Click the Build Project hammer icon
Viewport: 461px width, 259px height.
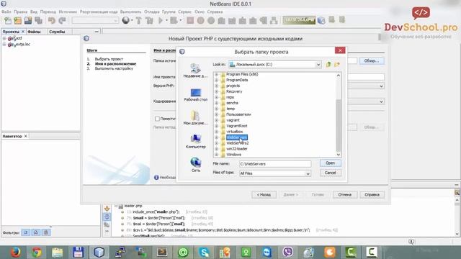point(138,21)
